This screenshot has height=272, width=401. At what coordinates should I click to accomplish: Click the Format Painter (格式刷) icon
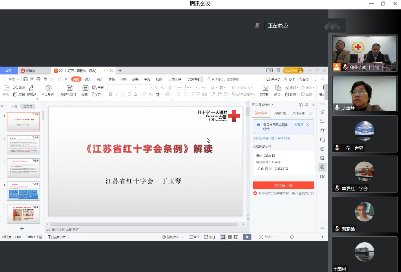[x=32, y=88]
